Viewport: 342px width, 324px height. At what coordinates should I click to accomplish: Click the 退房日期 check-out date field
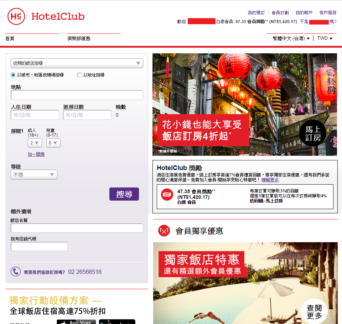[87, 115]
